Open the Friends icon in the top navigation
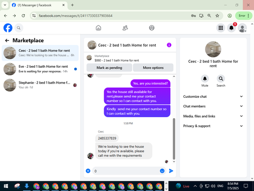The width and height of the screenshot is (254, 191). coord(125,28)
